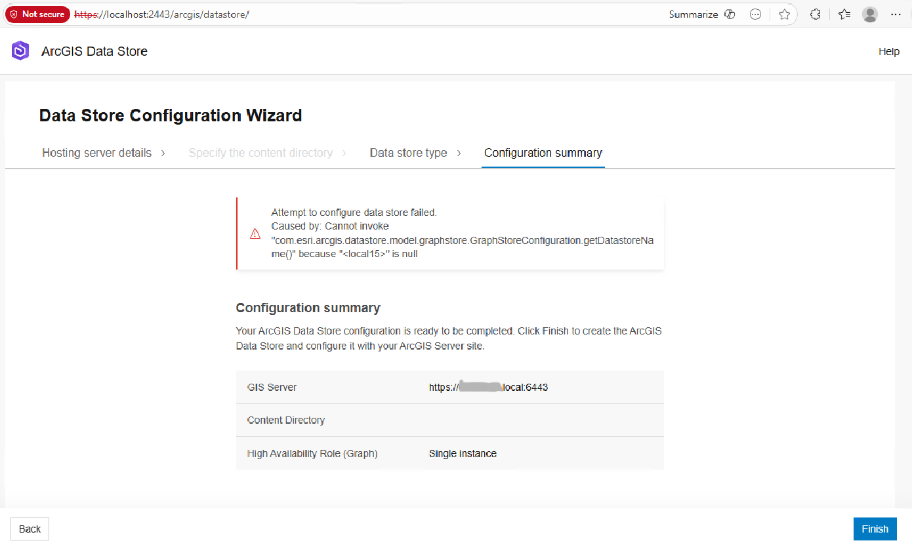This screenshot has width=912, height=547.
Task: Click the Back button
Action: tap(30, 529)
